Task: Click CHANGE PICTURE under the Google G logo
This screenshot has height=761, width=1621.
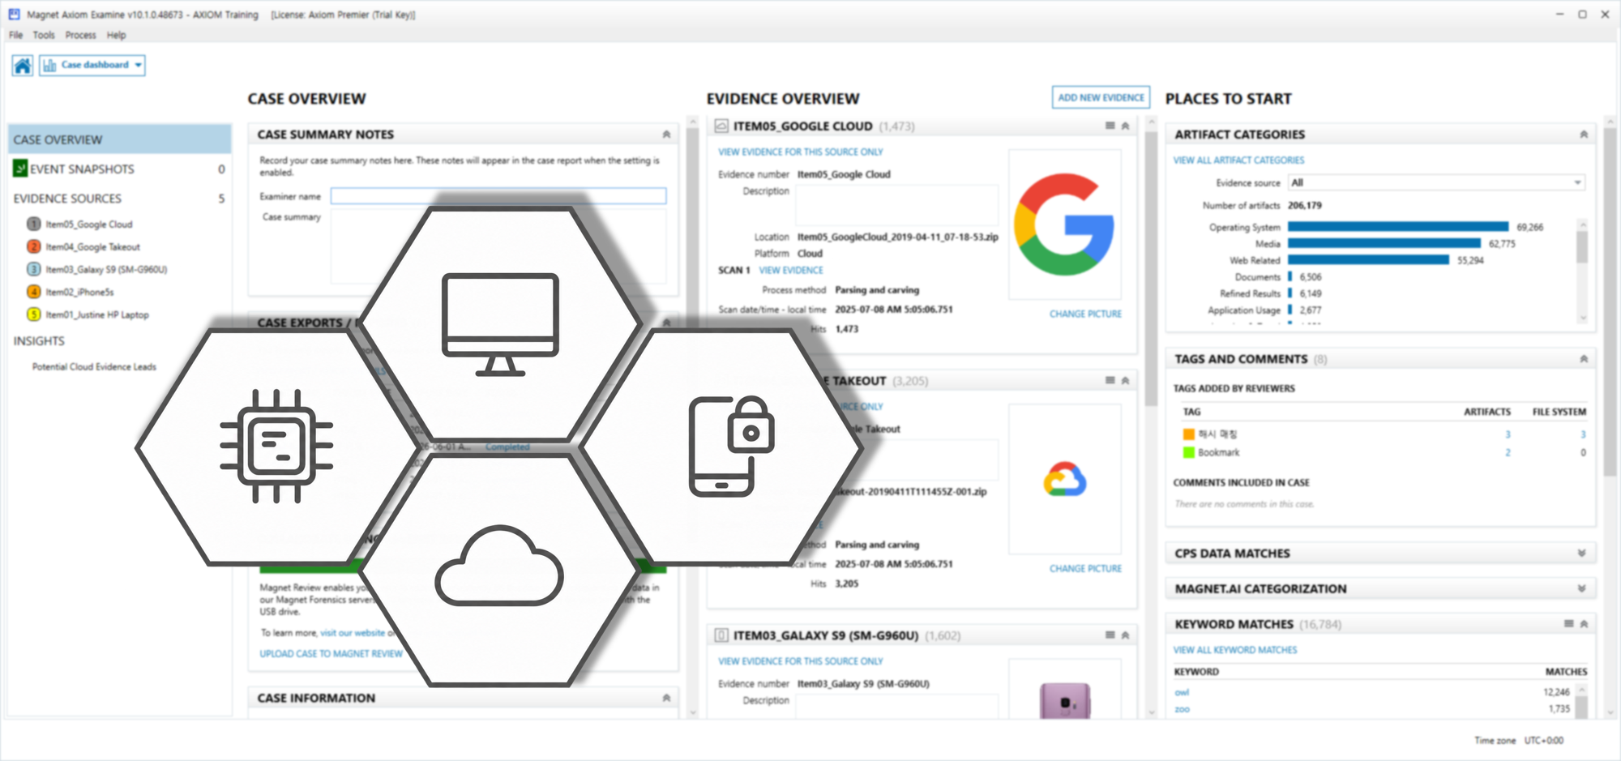Action: 1085,314
